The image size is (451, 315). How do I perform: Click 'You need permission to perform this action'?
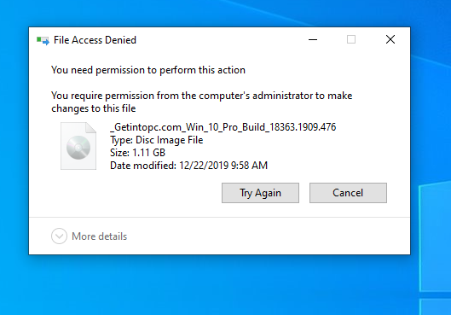pyautogui.click(x=148, y=70)
